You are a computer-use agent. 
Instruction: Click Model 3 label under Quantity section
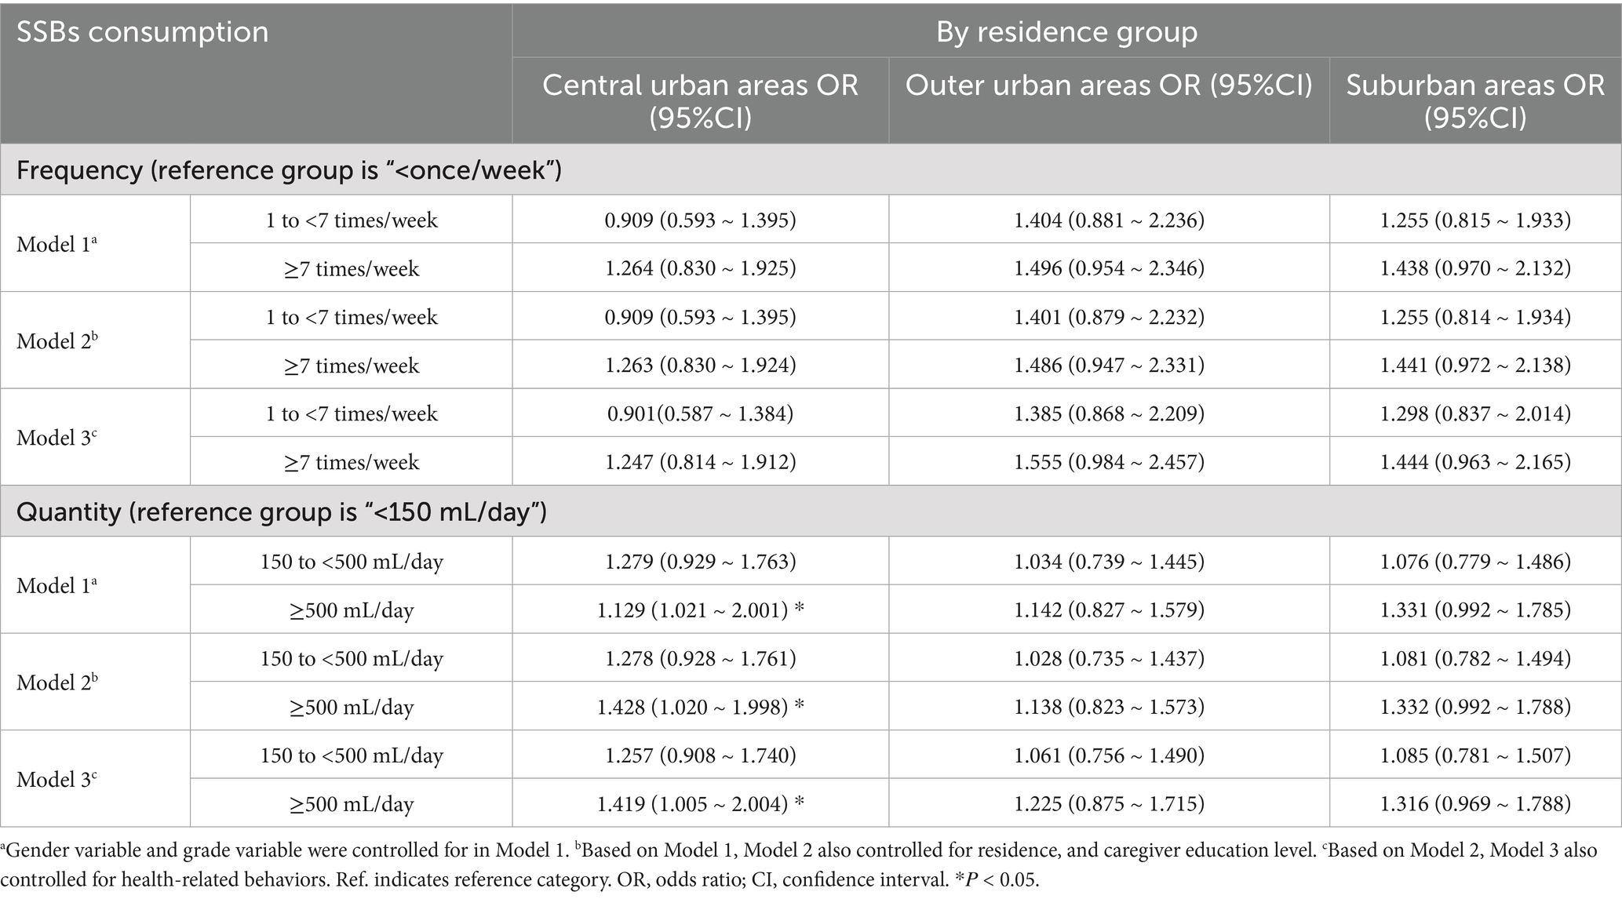[56, 780]
